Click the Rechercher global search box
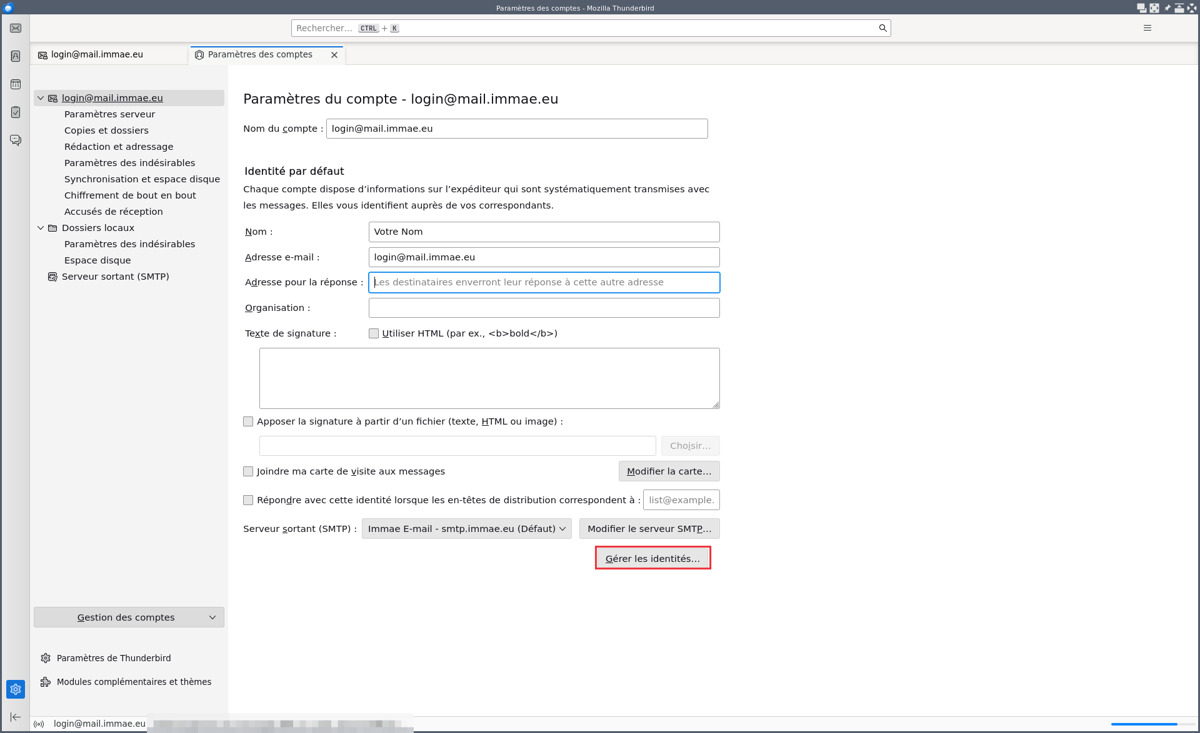This screenshot has width=1200, height=733. click(591, 28)
